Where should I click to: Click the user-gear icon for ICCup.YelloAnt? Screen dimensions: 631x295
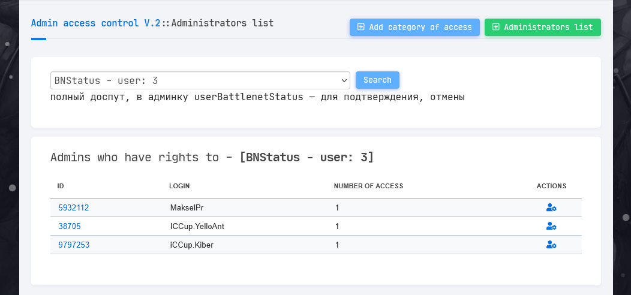(551, 227)
